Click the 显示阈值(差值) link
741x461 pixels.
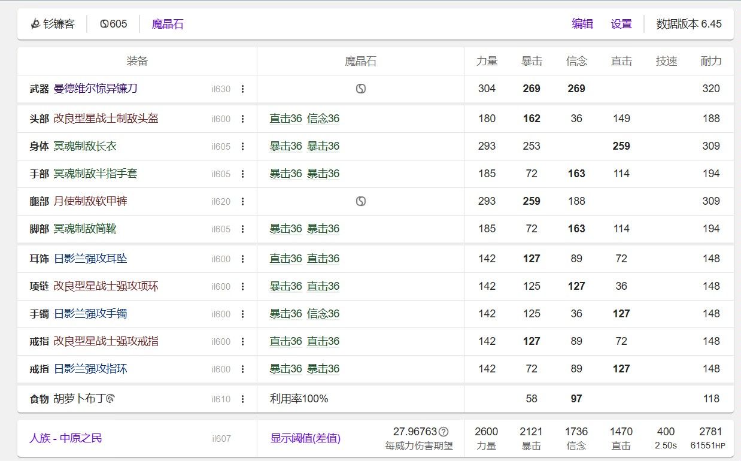coord(305,438)
